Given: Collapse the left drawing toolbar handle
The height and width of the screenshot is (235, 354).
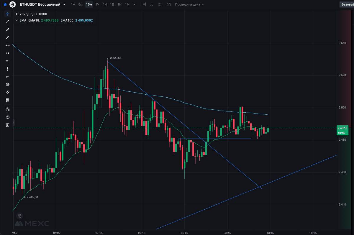Looking at the screenshot, I should point(13,123).
